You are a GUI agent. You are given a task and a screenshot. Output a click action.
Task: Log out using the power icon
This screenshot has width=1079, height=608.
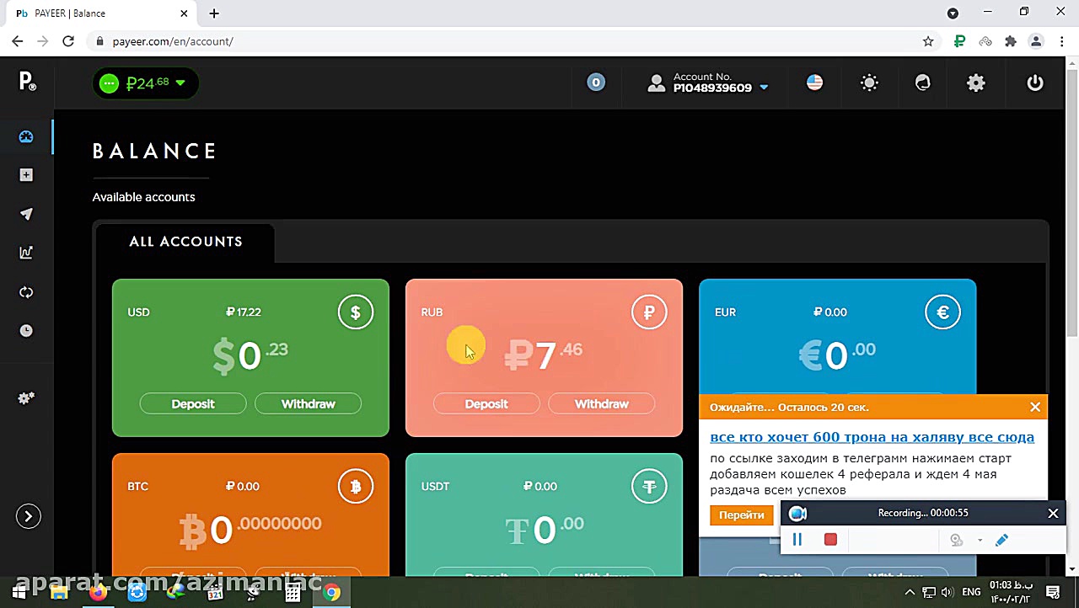pyautogui.click(x=1035, y=83)
